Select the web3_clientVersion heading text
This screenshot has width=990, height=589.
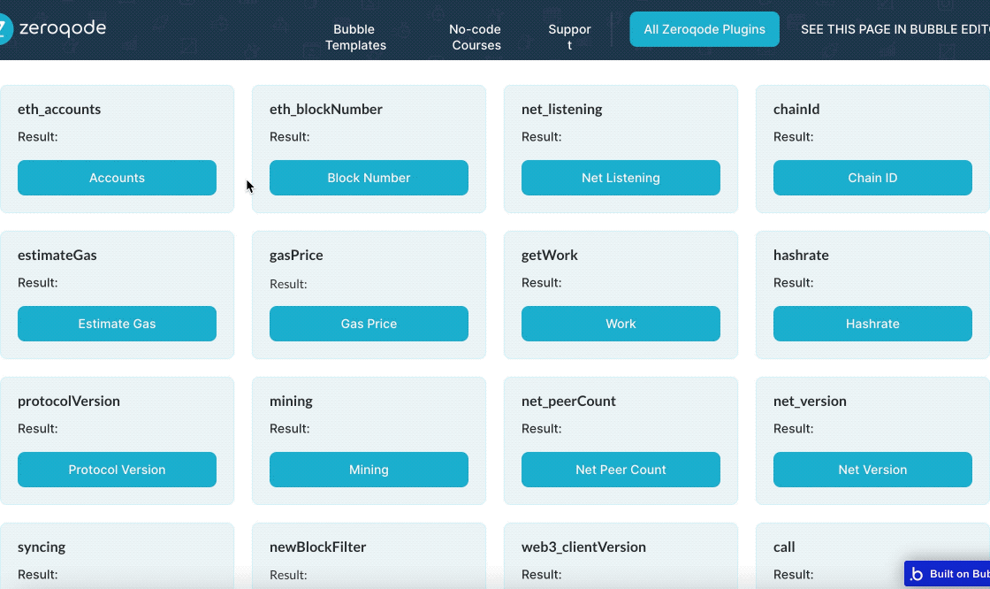click(583, 547)
